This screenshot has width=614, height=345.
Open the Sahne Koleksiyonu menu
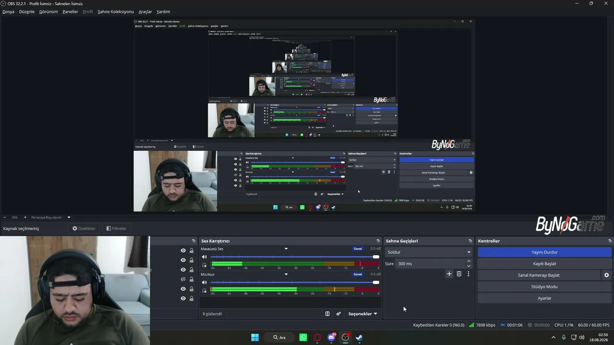(x=116, y=11)
